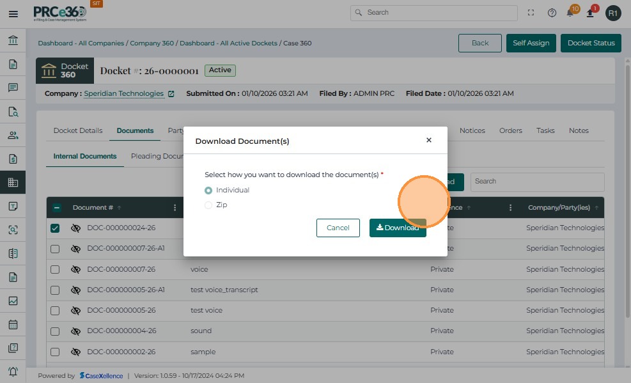The height and width of the screenshot is (383, 631).
Task: Sort by Company/Party(ies) column arrow
Action: tap(596, 208)
